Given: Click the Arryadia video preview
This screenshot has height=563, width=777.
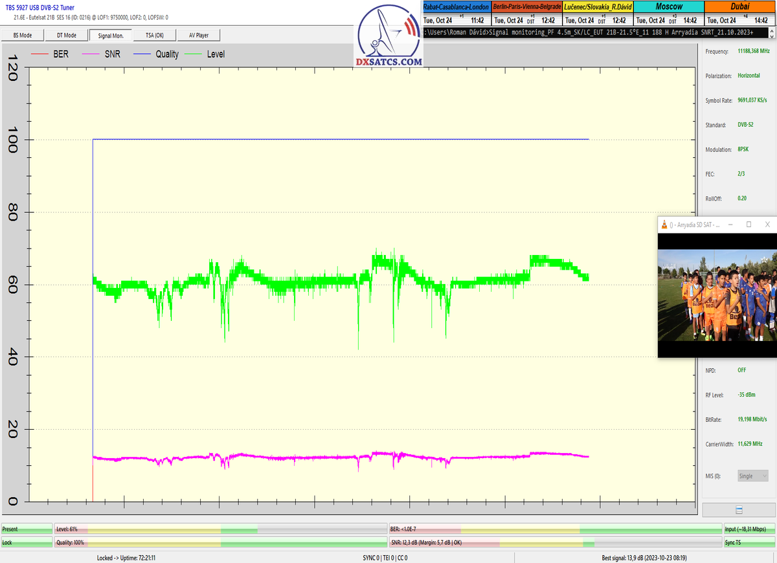Looking at the screenshot, I should pos(717,294).
